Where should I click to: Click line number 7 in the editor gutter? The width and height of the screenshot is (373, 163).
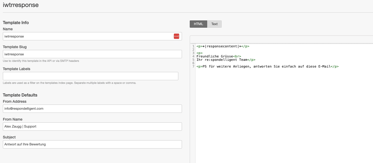coord(193,66)
